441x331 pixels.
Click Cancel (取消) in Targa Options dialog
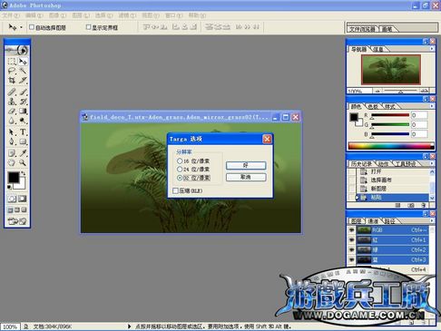[x=246, y=177]
